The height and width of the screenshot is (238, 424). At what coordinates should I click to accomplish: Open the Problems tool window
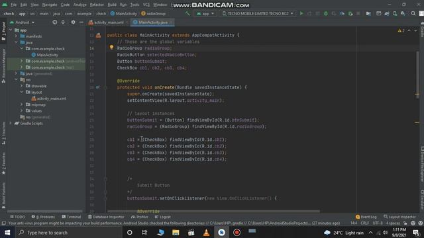click(43, 217)
